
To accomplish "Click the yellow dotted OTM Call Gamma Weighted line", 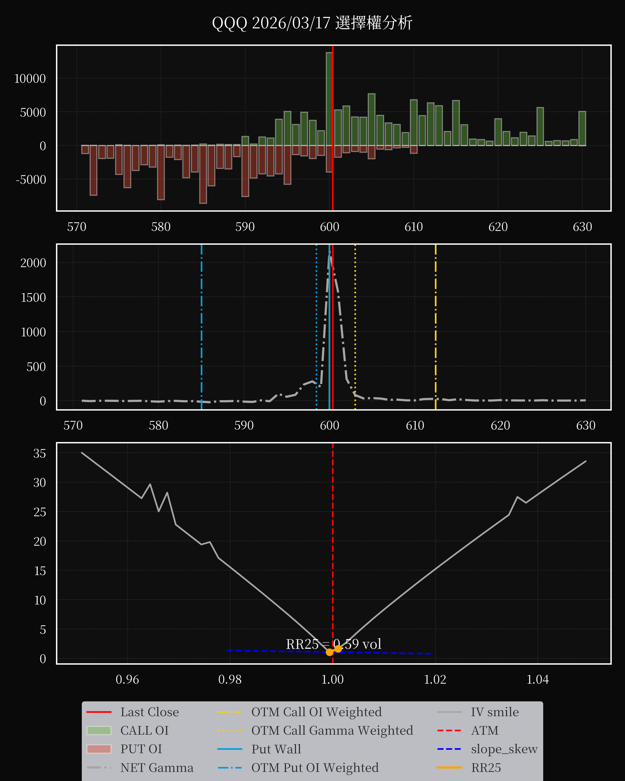I will pyautogui.click(x=355, y=327).
